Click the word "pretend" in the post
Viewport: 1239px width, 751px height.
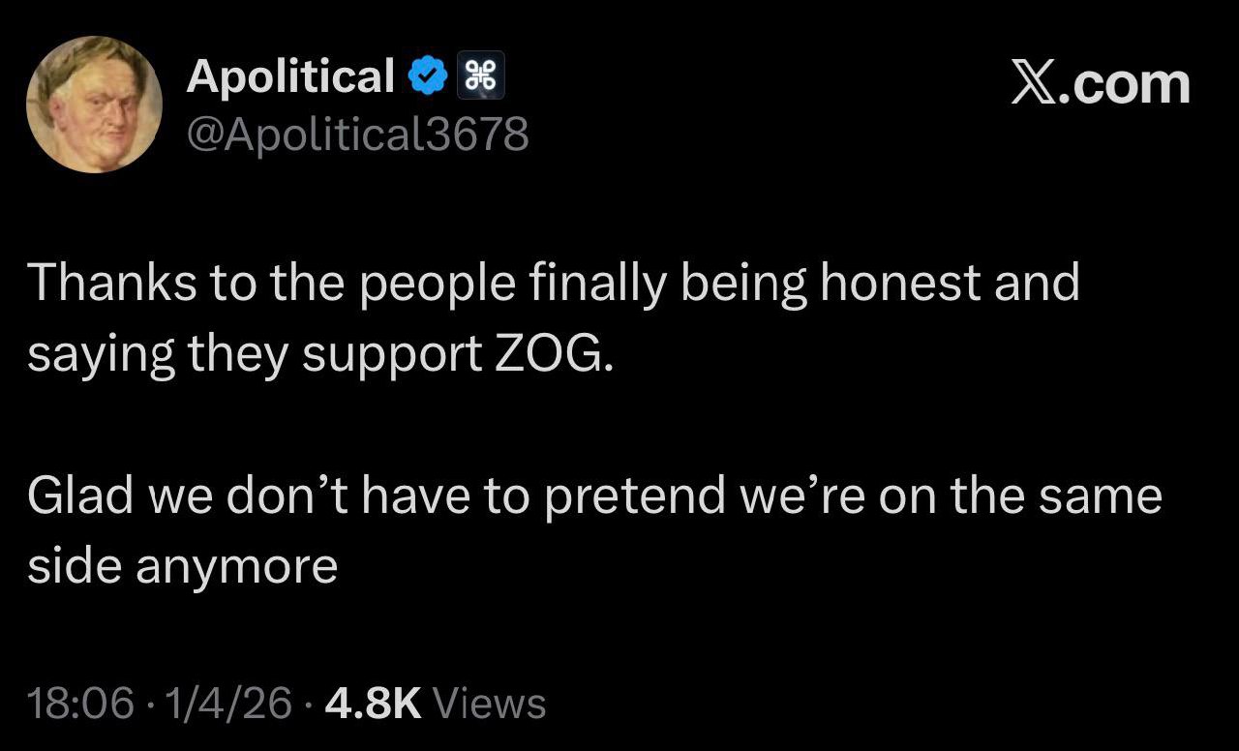[x=634, y=495]
